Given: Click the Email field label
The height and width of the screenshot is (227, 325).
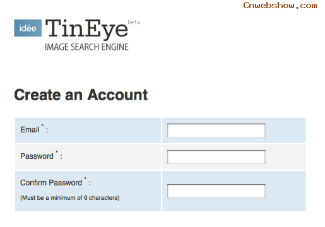Looking at the screenshot, I should click(x=30, y=130).
